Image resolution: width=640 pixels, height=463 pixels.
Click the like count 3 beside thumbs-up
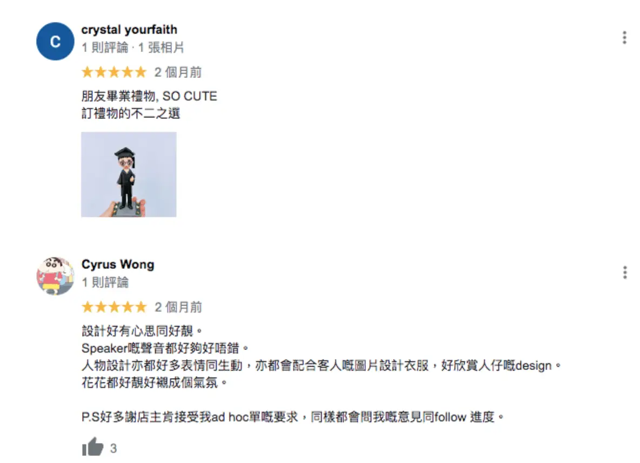114,448
